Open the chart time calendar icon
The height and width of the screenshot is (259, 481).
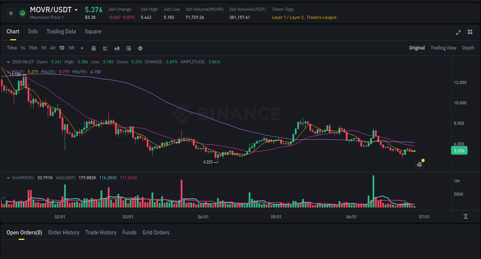(94, 48)
